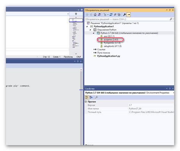
Task: Click the setuptools package icon
Action: pos(101,46)
